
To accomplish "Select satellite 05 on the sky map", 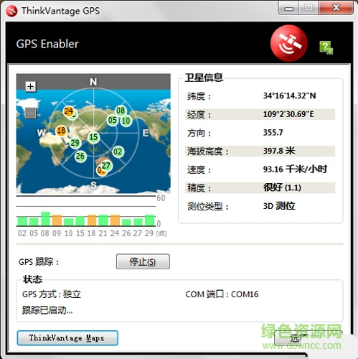I will point(113,120).
